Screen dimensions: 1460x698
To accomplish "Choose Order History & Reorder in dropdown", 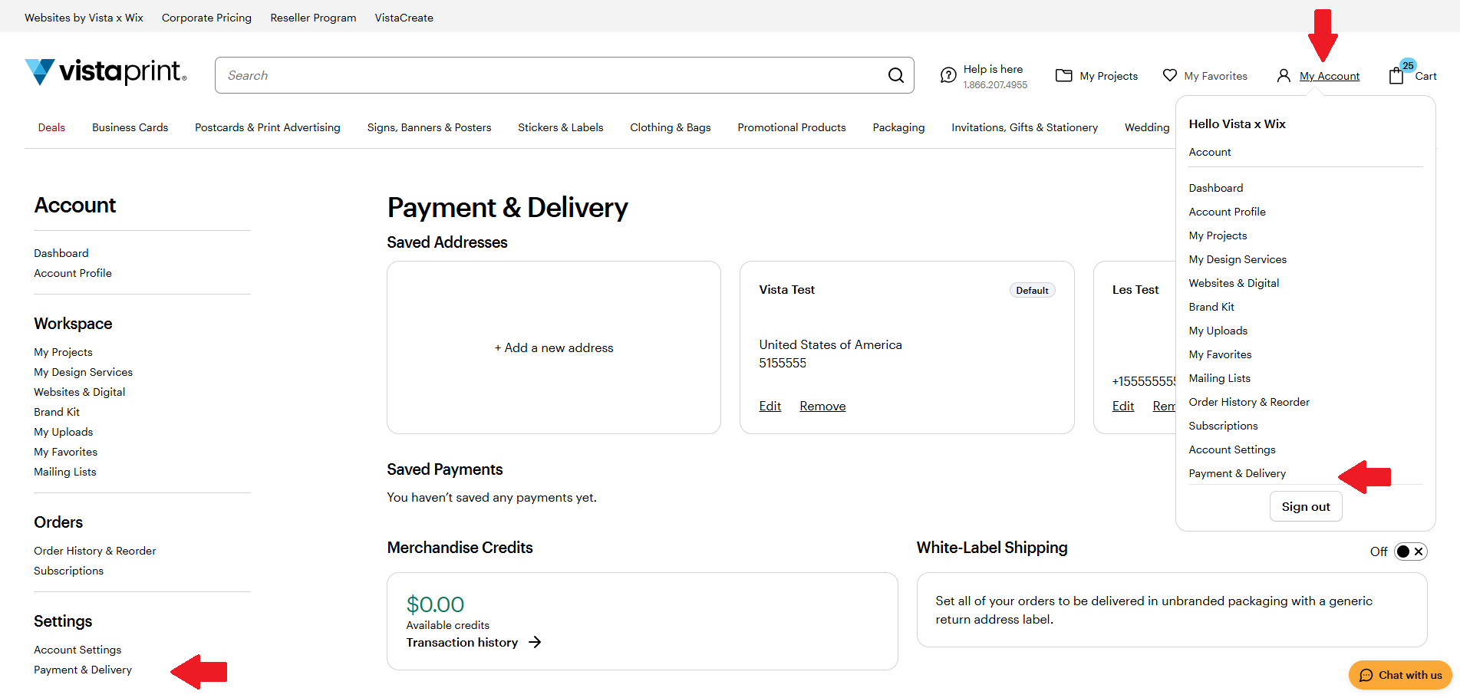I will (1249, 402).
